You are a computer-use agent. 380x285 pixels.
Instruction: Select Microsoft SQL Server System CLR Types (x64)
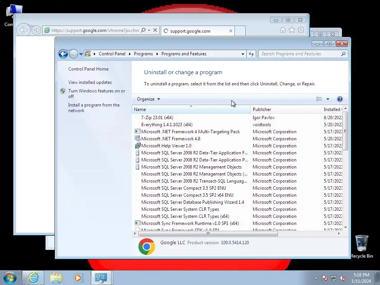[185, 216]
